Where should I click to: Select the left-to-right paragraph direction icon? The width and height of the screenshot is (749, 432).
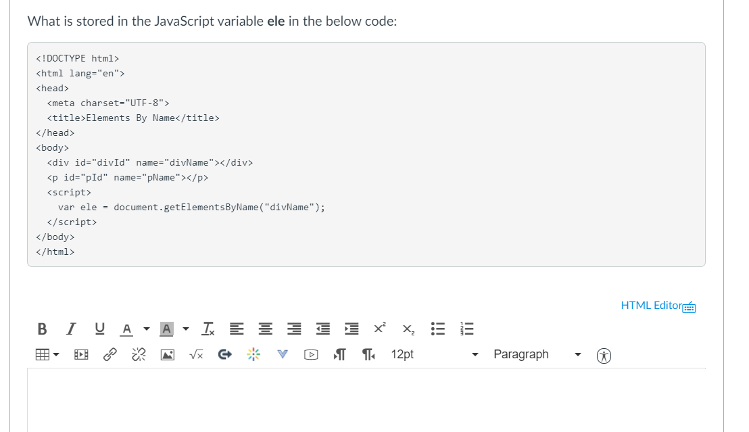[x=339, y=354]
